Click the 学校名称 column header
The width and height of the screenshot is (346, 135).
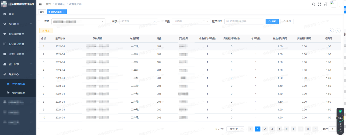point(97,39)
